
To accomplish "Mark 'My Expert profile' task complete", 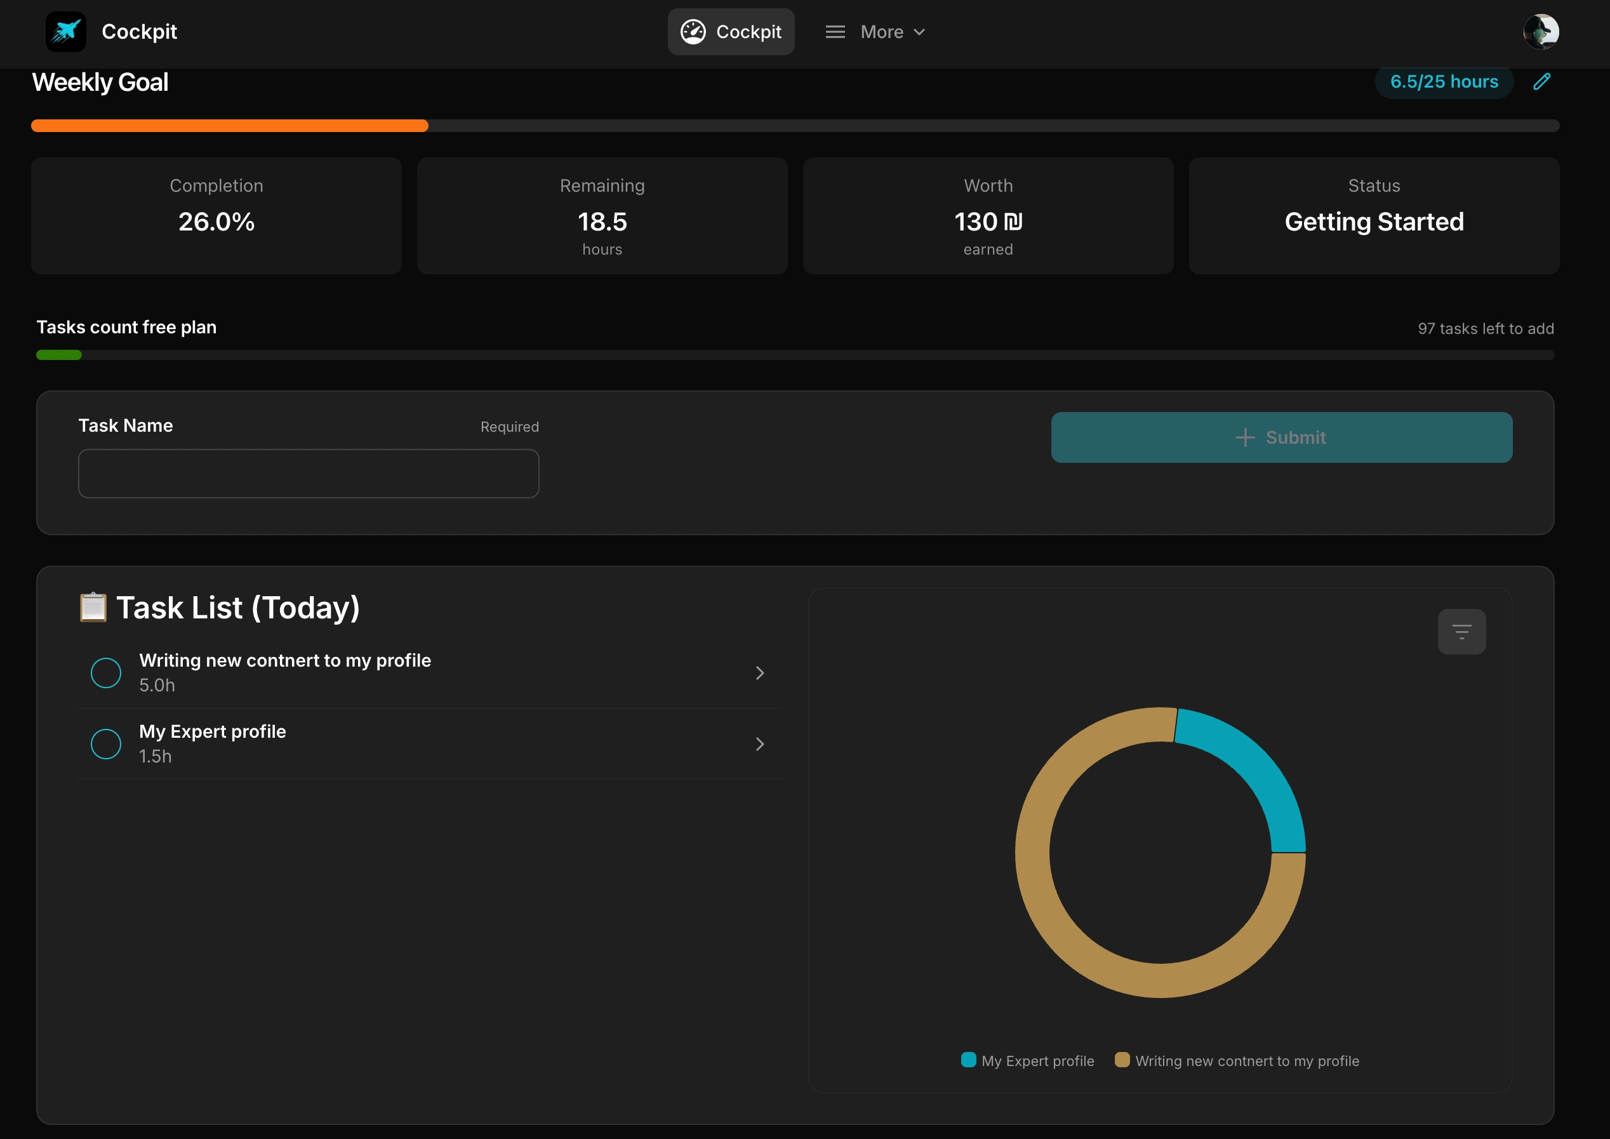I will coord(106,743).
